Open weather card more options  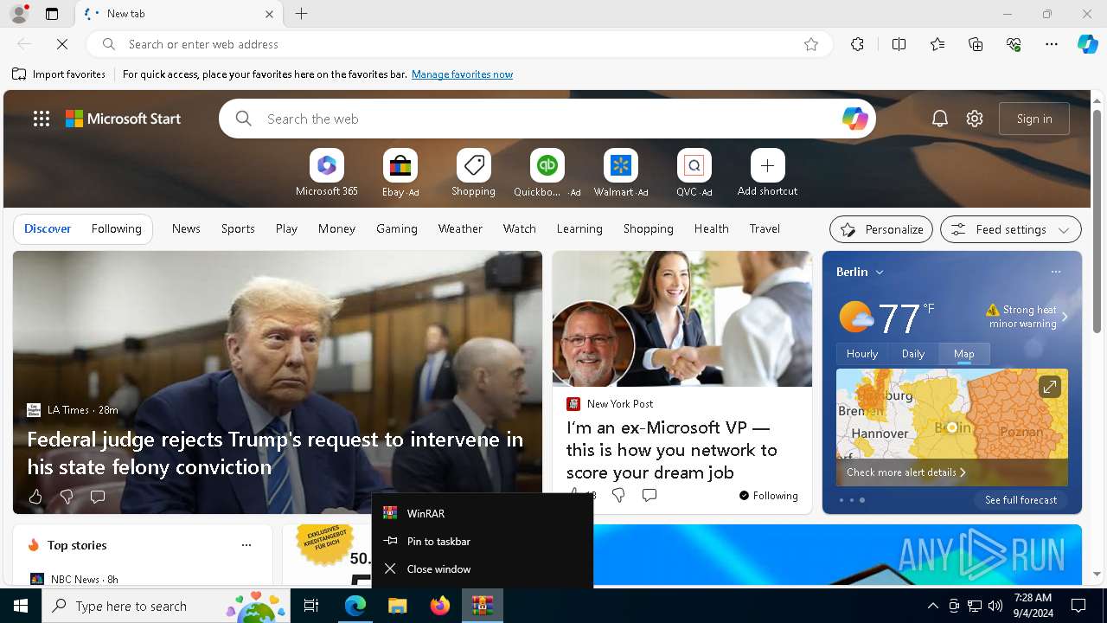(1056, 272)
